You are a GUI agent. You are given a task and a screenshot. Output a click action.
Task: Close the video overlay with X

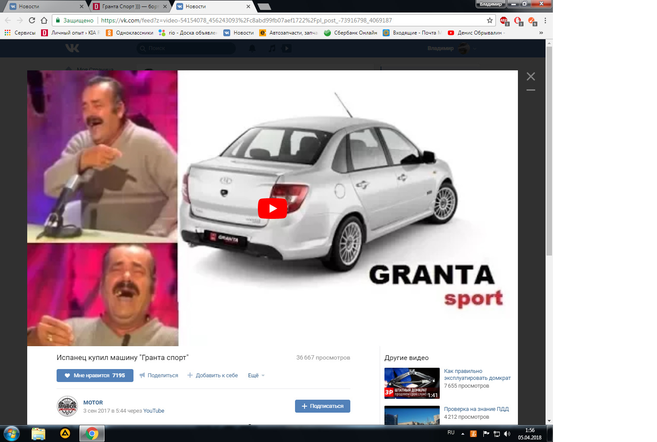click(531, 76)
